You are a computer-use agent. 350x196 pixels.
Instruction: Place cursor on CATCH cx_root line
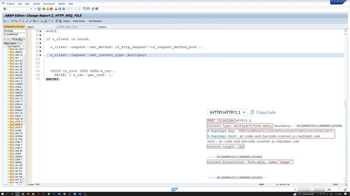click(x=83, y=71)
